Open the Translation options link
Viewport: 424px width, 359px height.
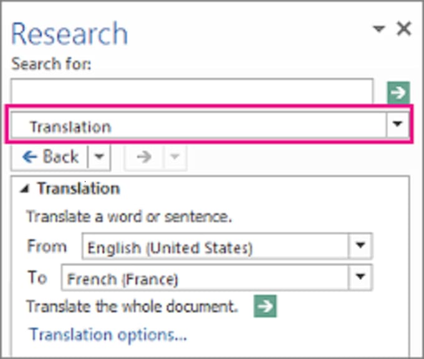[x=108, y=335]
